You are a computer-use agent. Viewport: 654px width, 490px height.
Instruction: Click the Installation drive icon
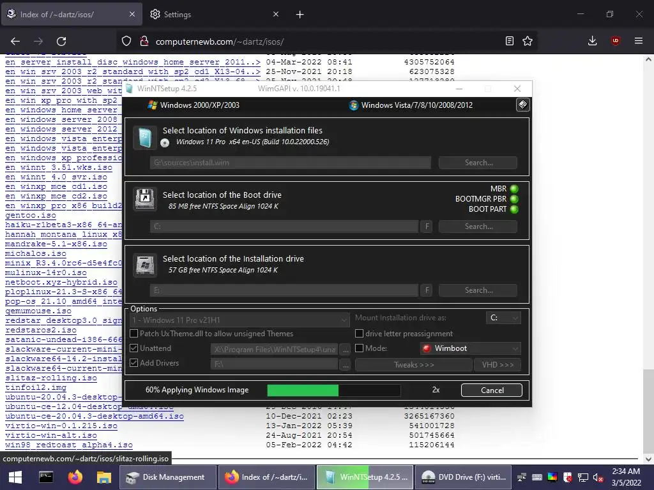click(145, 264)
